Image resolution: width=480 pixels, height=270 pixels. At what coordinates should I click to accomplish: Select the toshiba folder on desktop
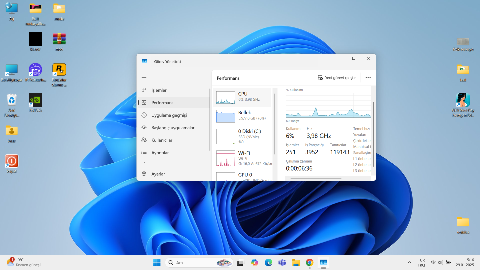(x=463, y=225)
